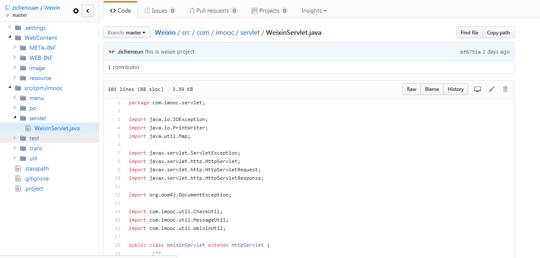The image size is (540, 258).
Task: Expand the .settings tree arrow
Action: coord(10,28)
